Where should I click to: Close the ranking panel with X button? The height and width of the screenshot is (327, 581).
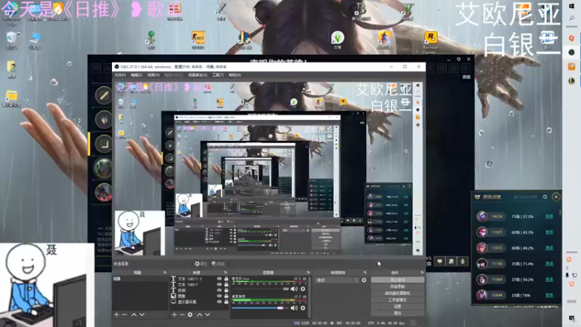click(x=556, y=197)
